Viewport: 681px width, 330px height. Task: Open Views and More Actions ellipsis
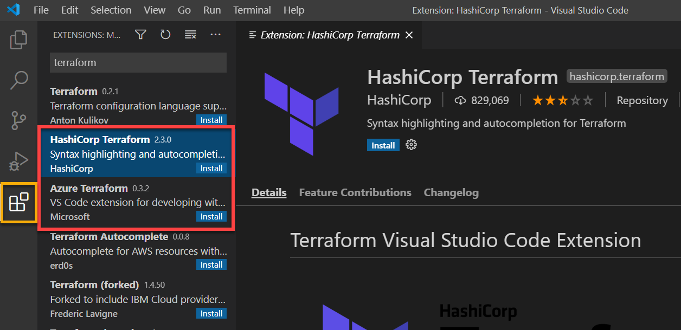215,35
